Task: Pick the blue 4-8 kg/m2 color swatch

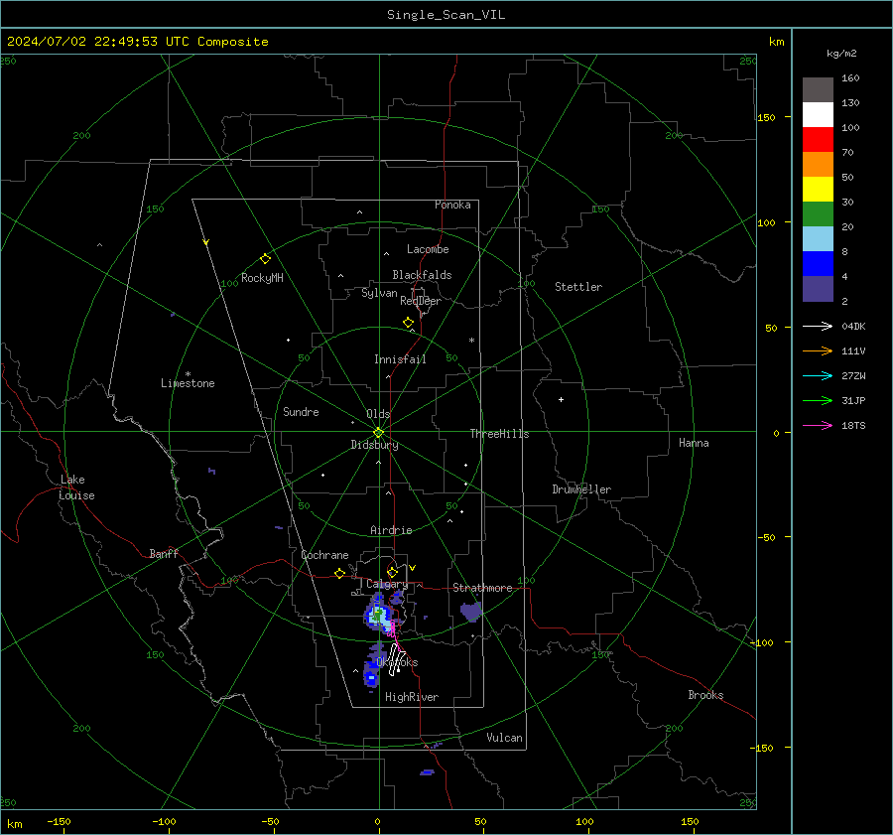Action: click(818, 264)
